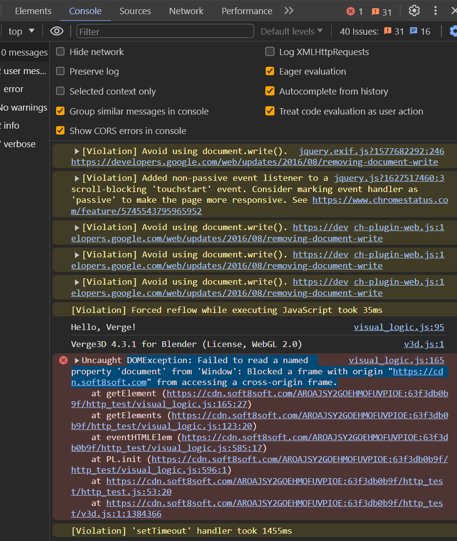Open the top context selector dropdown
Screen dimensions: 457x541
(x=21, y=31)
